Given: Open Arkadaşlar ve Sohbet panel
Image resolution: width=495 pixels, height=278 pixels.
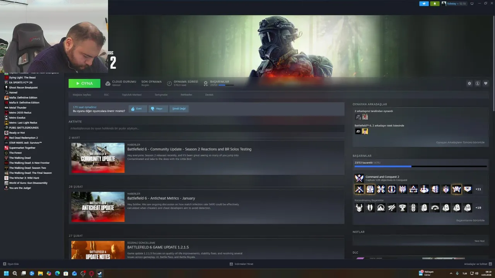Looking at the screenshot, I should (x=477, y=264).
